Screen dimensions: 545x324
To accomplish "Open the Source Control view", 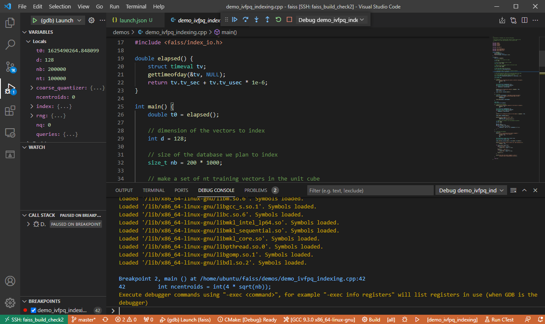I will point(10,67).
